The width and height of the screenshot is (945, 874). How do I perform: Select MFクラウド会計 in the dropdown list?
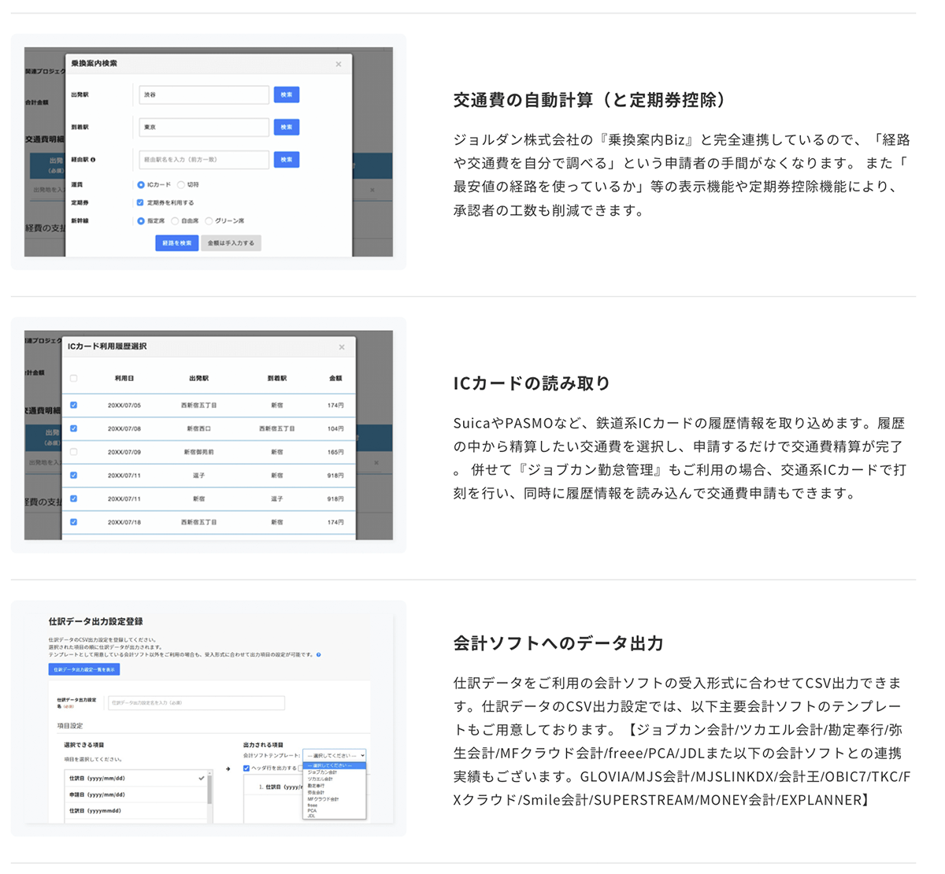(x=324, y=799)
